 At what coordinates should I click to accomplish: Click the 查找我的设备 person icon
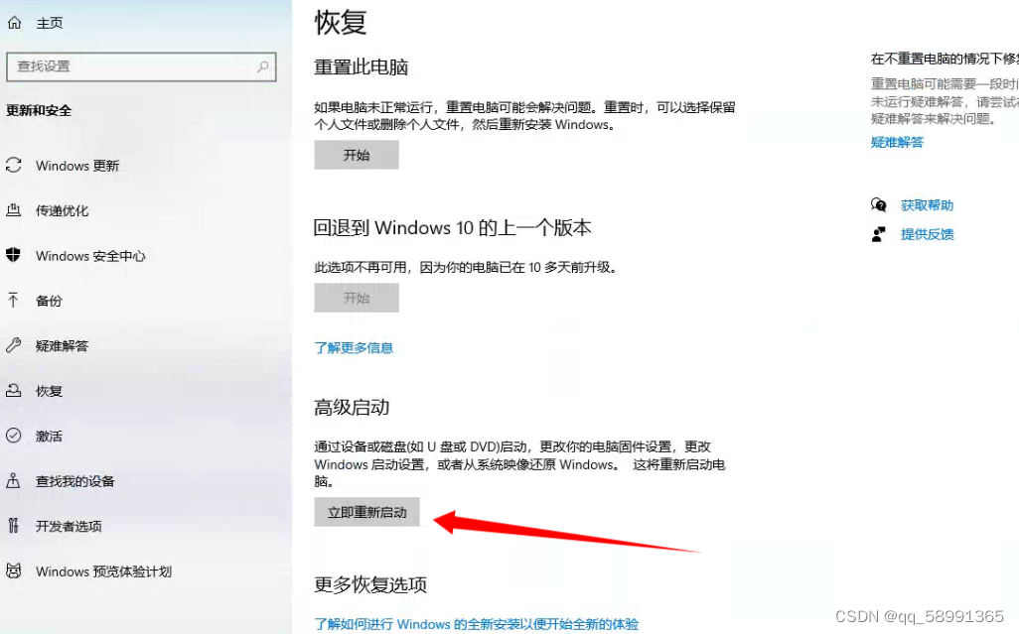[13, 480]
